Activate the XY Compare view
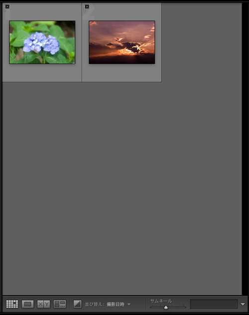Screen dimensions: 249x315 point(43,304)
